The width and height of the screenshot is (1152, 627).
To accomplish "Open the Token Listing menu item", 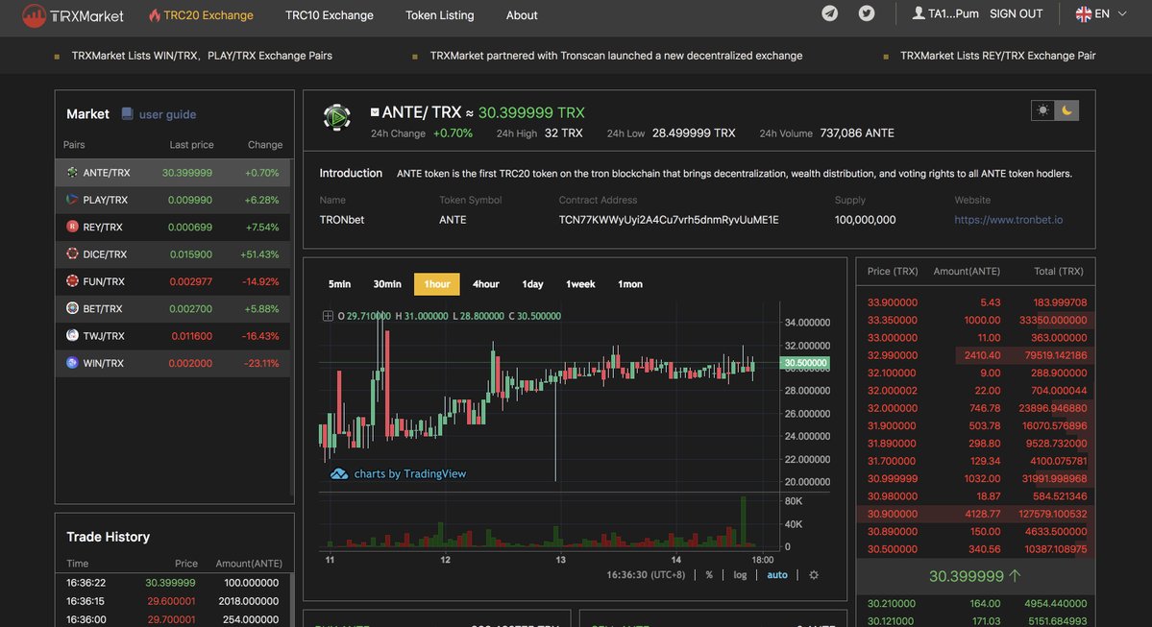I will (439, 14).
